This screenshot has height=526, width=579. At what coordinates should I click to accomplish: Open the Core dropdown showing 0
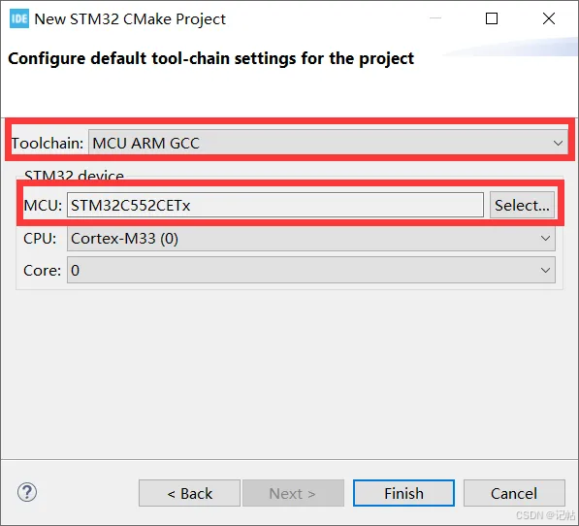(x=311, y=270)
